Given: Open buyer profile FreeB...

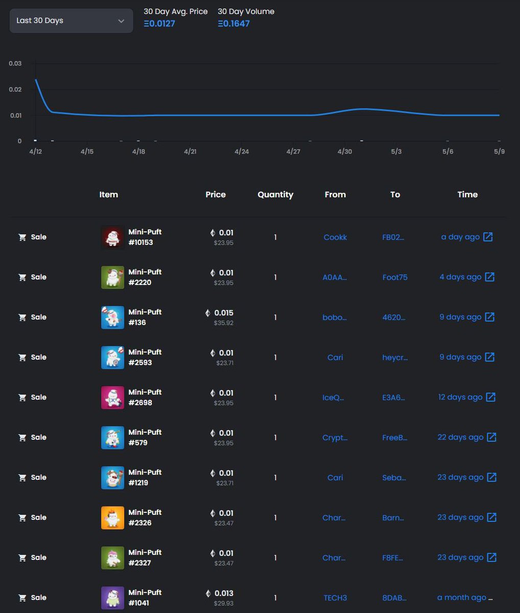Looking at the screenshot, I should [395, 438].
